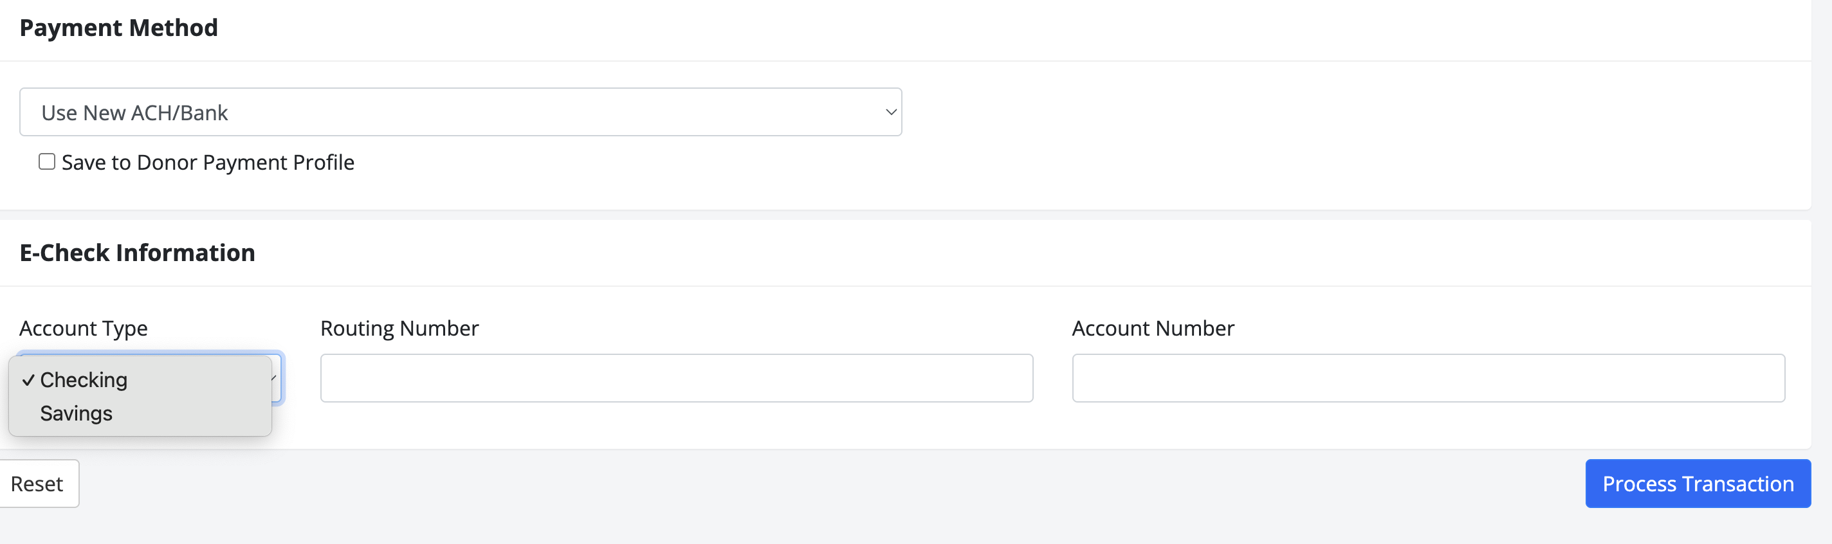The image size is (1832, 544).
Task: Click the gray footer area between Reset and Process Transaction
Action: (x=782, y=491)
